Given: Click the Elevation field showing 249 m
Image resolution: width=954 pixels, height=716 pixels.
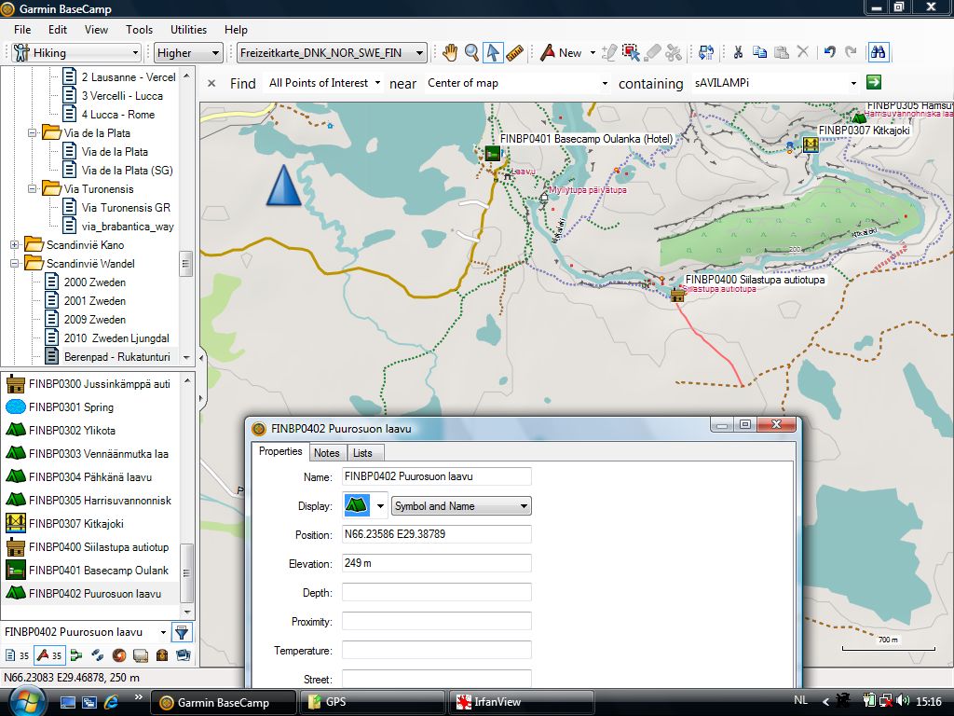Looking at the screenshot, I should (436, 564).
